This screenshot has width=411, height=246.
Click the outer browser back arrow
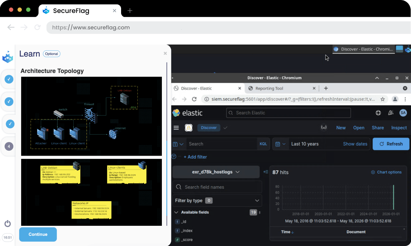click(x=11, y=27)
